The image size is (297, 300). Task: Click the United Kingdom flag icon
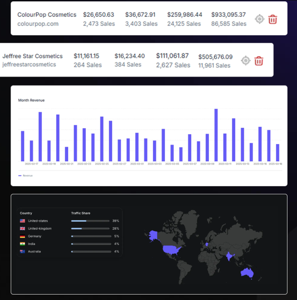point(22,228)
